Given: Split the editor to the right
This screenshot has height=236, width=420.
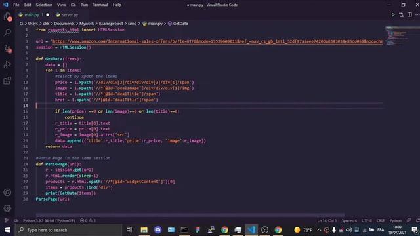Looking at the screenshot, I should point(409,14).
